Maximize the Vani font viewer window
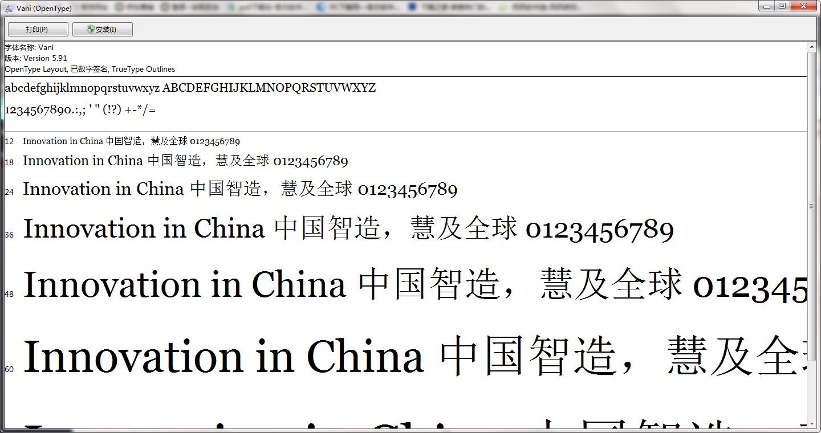Image resolution: width=821 pixels, height=433 pixels. [782, 6]
